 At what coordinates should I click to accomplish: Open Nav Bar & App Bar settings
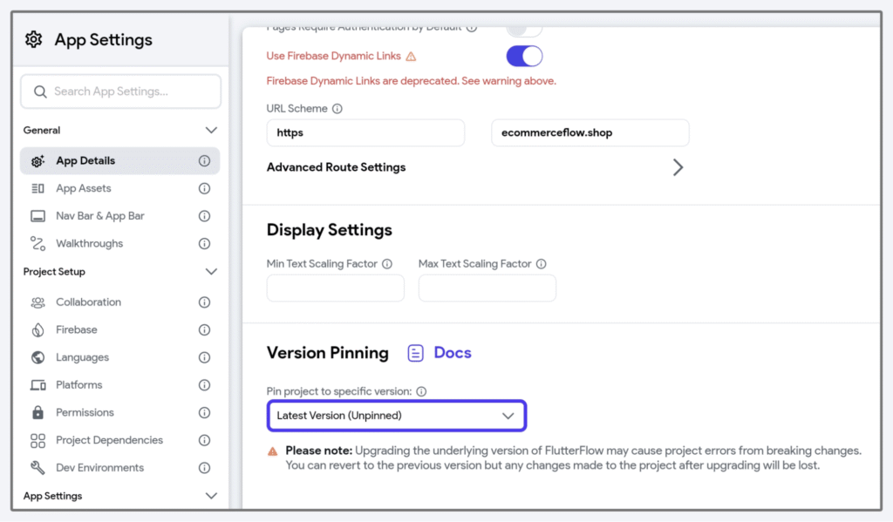tap(99, 216)
